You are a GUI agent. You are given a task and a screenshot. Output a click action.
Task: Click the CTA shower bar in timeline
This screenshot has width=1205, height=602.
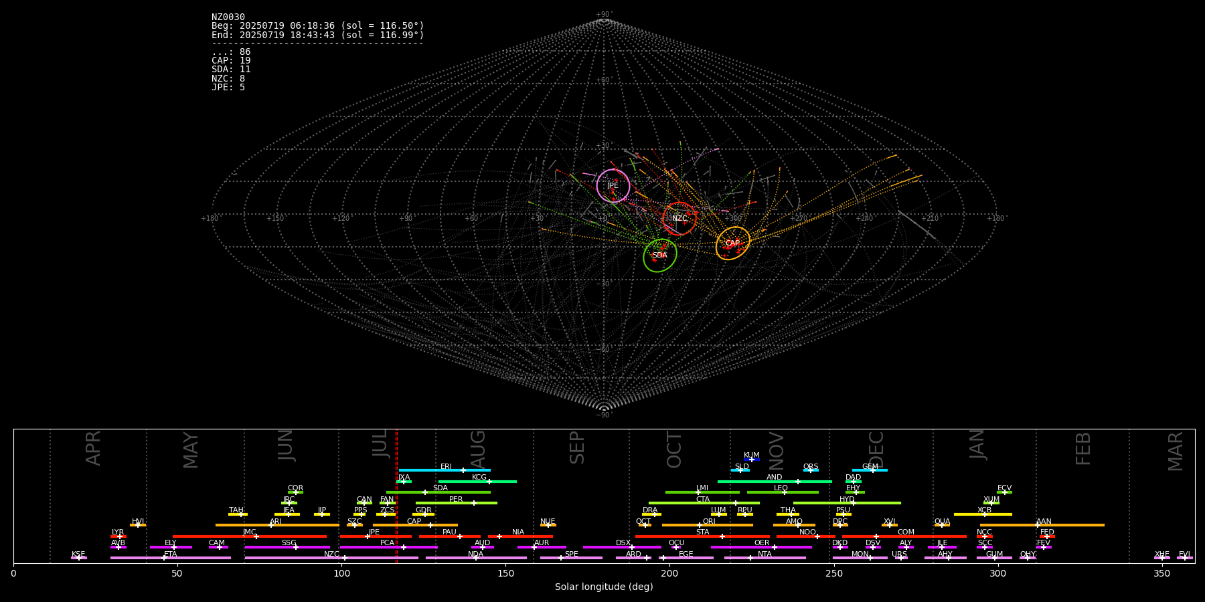tap(704, 503)
